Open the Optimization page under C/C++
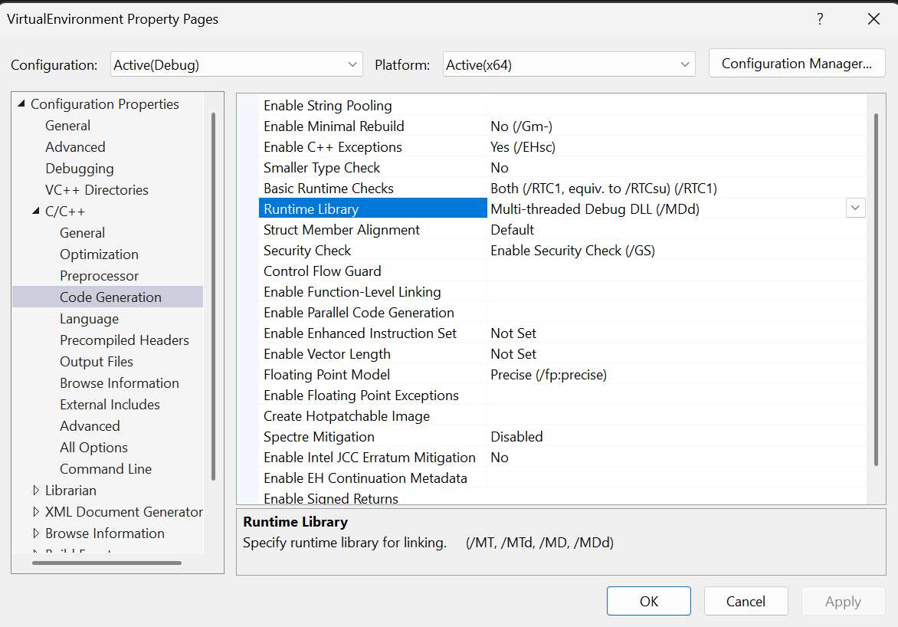898x627 pixels. pyautogui.click(x=99, y=254)
